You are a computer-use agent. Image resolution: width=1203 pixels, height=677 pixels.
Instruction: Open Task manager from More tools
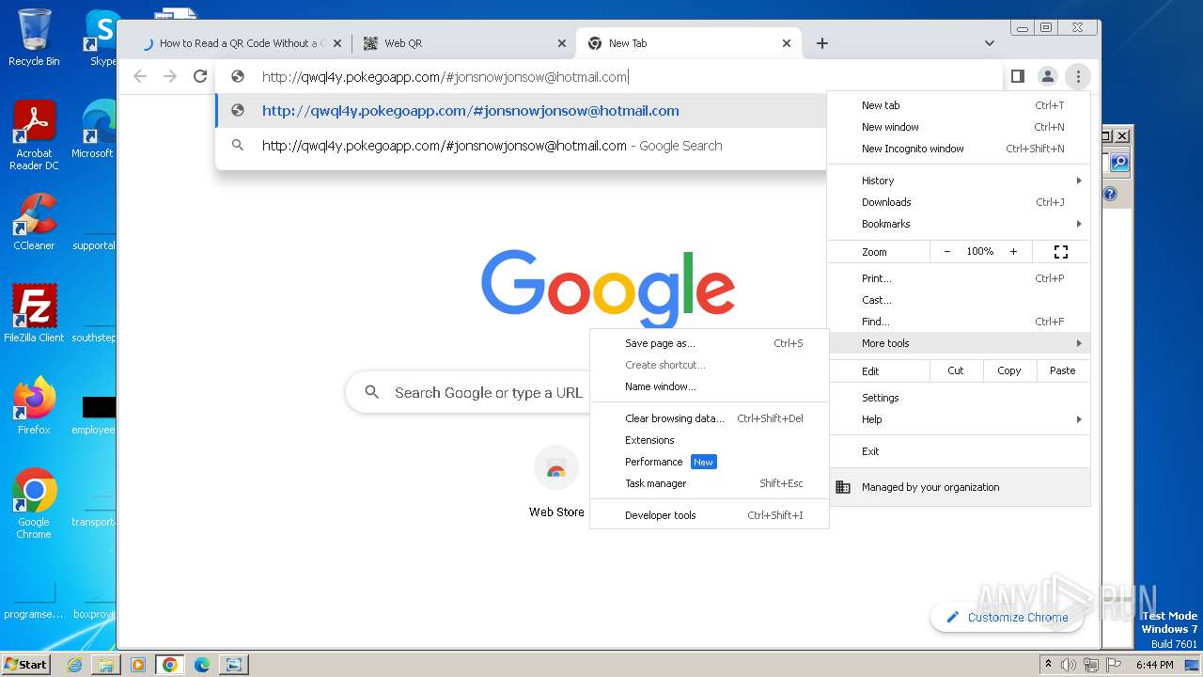[x=710, y=483]
